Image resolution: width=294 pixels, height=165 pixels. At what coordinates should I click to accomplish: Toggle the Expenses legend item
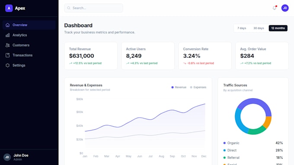coord(198,87)
